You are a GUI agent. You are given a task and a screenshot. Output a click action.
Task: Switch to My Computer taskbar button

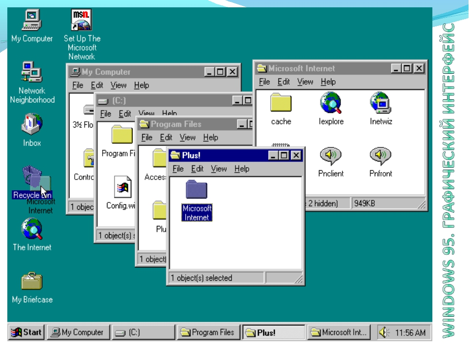tap(78, 332)
